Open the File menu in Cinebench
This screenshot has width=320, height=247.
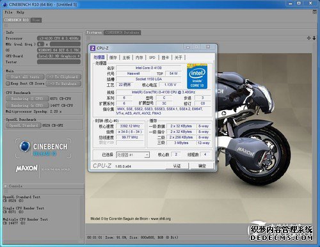(8, 12)
